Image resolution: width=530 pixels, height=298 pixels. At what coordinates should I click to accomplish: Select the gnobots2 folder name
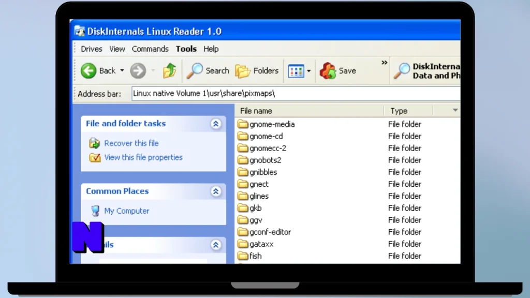coord(266,160)
